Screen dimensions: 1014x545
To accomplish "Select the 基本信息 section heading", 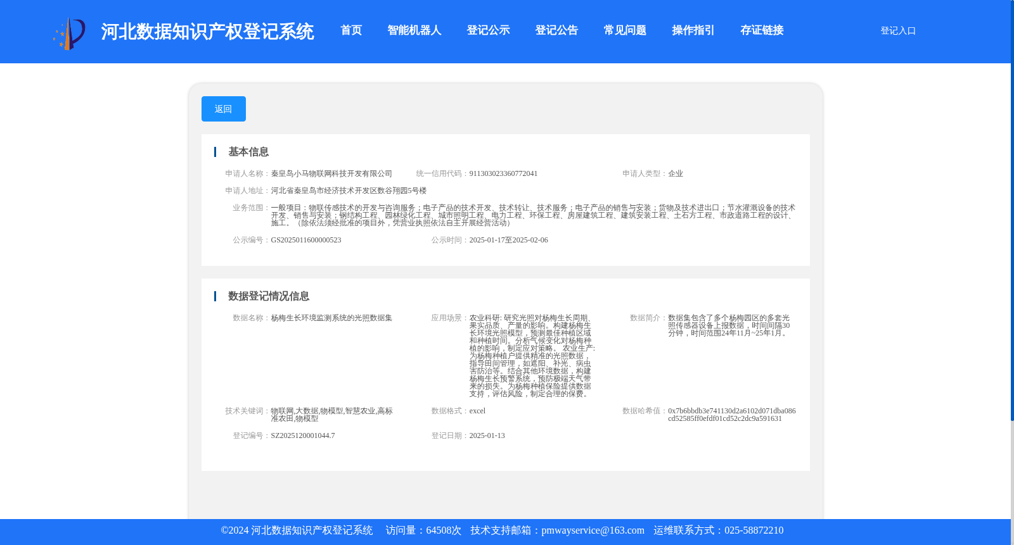I will point(248,152).
